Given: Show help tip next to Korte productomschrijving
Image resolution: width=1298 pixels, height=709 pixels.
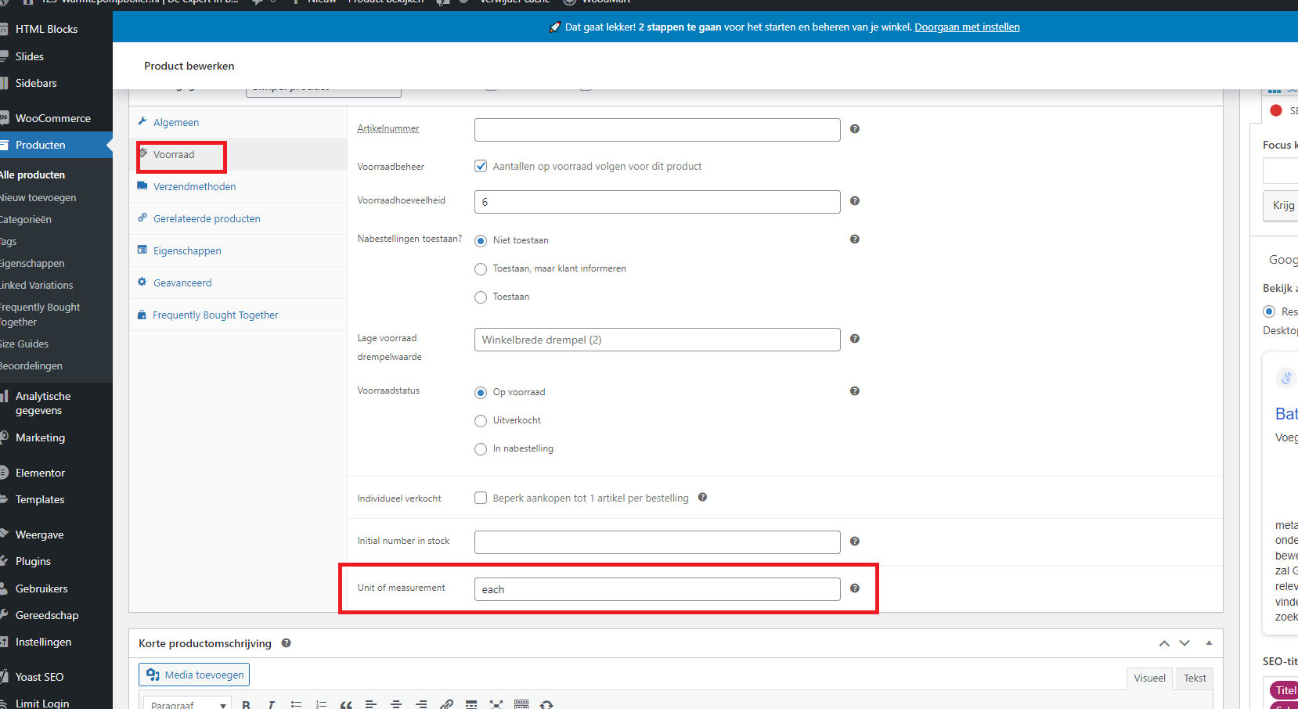Looking at the screenshot, I should (x=287, y=643).
